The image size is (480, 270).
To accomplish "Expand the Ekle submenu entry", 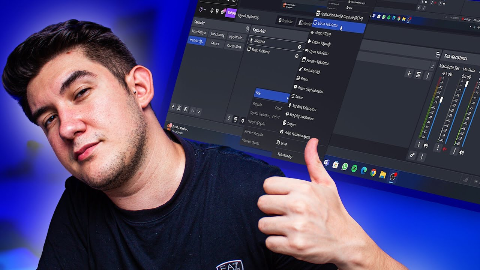I will pos(272,95).
